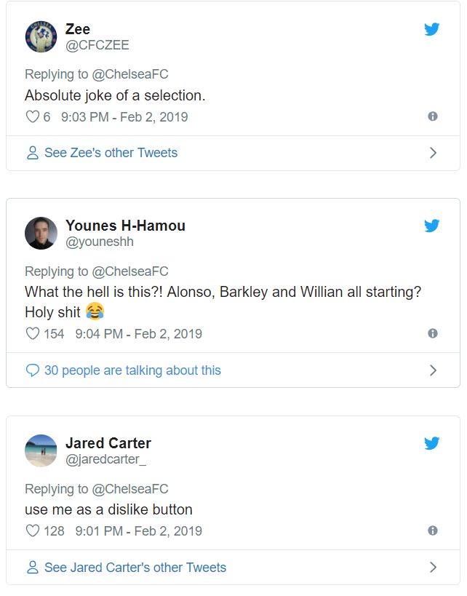Open info icon on Jared Carter's tweet
Screen dimensions: 467x596
coord(433,531)
